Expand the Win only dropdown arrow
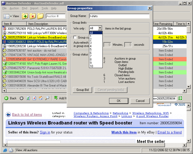 tap(100, 28)
